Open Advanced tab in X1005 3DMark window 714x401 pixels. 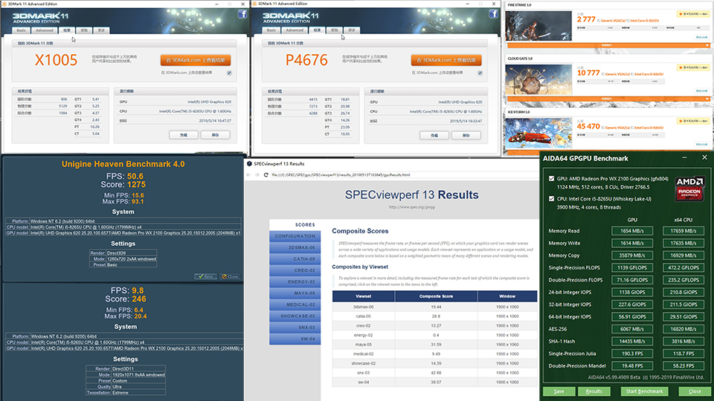click(x=45, y=30)
